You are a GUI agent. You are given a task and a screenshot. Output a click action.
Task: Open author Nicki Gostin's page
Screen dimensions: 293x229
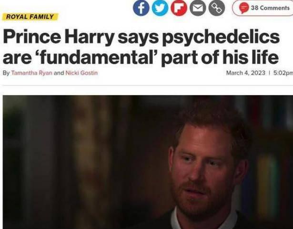tap(81, 73)
